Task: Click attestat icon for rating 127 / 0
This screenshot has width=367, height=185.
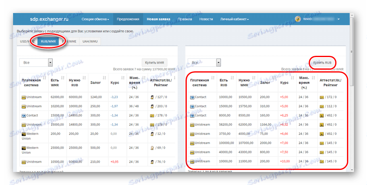Action: click(x=152, y=97)
